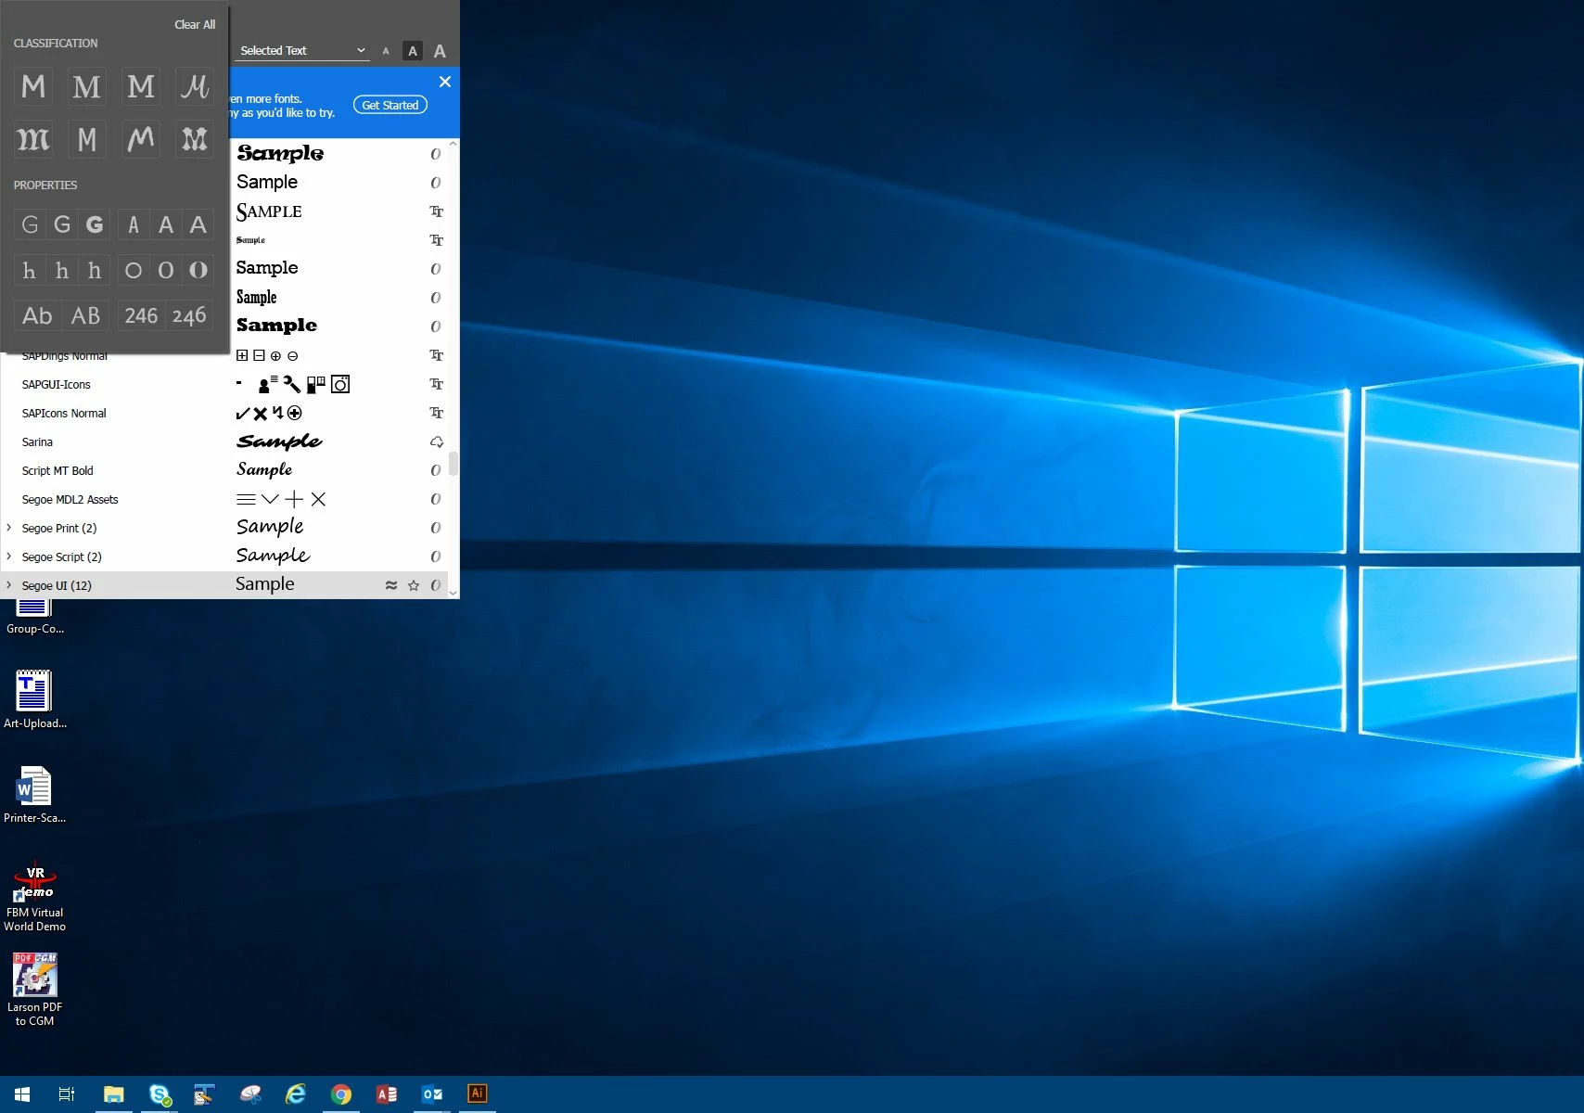Click the Segoe UI sample preview
This screenshot has height=1113, width=1584.
click(x=265, y=584)
